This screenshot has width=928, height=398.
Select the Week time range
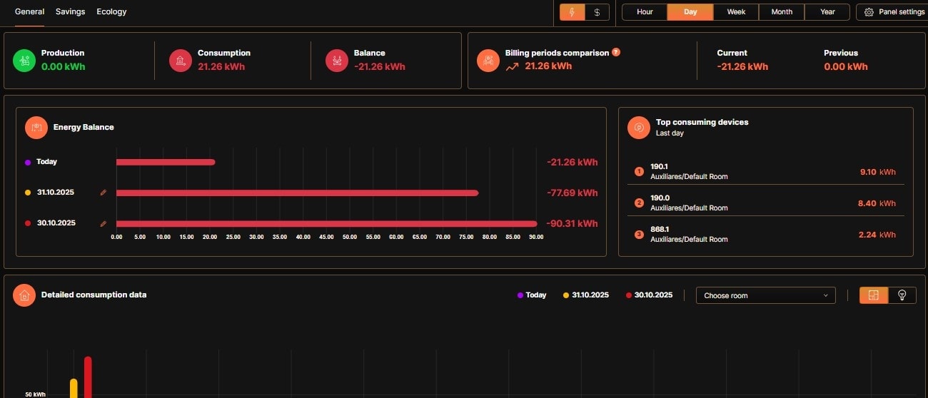736,12
